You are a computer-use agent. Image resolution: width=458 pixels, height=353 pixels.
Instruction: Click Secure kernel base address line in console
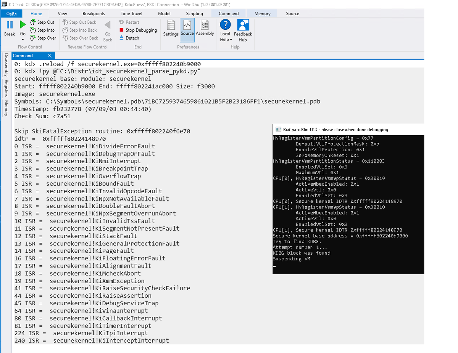[x=340, y=236]
